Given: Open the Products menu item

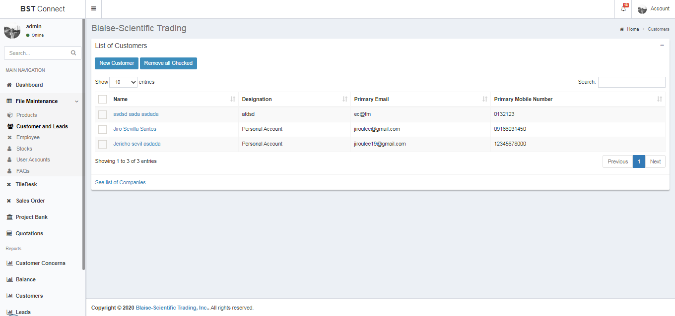Looking at the screenshot, I should [x=26, y=115].
